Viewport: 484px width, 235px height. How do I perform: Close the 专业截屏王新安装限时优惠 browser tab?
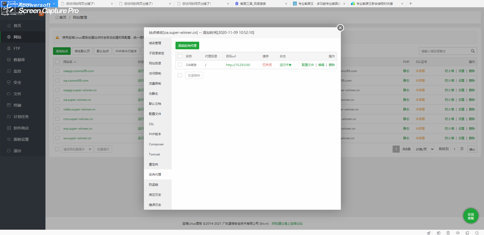[x=402, y=4]
